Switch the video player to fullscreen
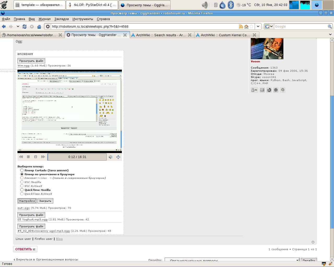Viewport: 334px width, 267px height. coord(118,157)
